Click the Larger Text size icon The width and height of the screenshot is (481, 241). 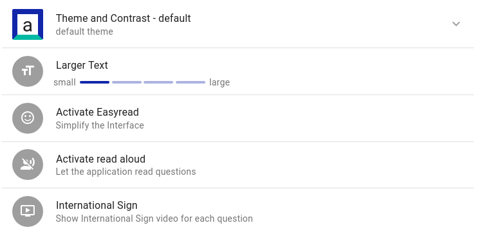point(28,71)
